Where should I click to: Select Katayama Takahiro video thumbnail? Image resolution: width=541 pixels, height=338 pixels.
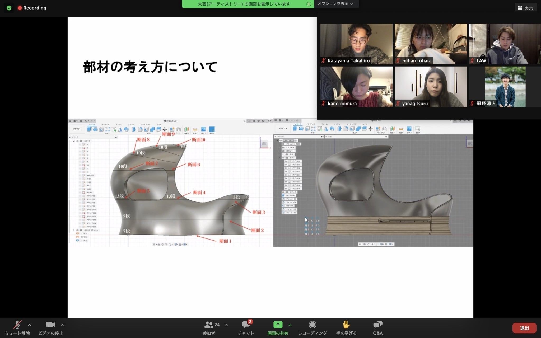pos(356,44)
